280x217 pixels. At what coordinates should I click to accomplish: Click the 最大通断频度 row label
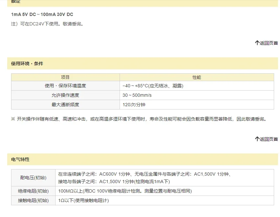pyautogui.click(x=65, y=105)
